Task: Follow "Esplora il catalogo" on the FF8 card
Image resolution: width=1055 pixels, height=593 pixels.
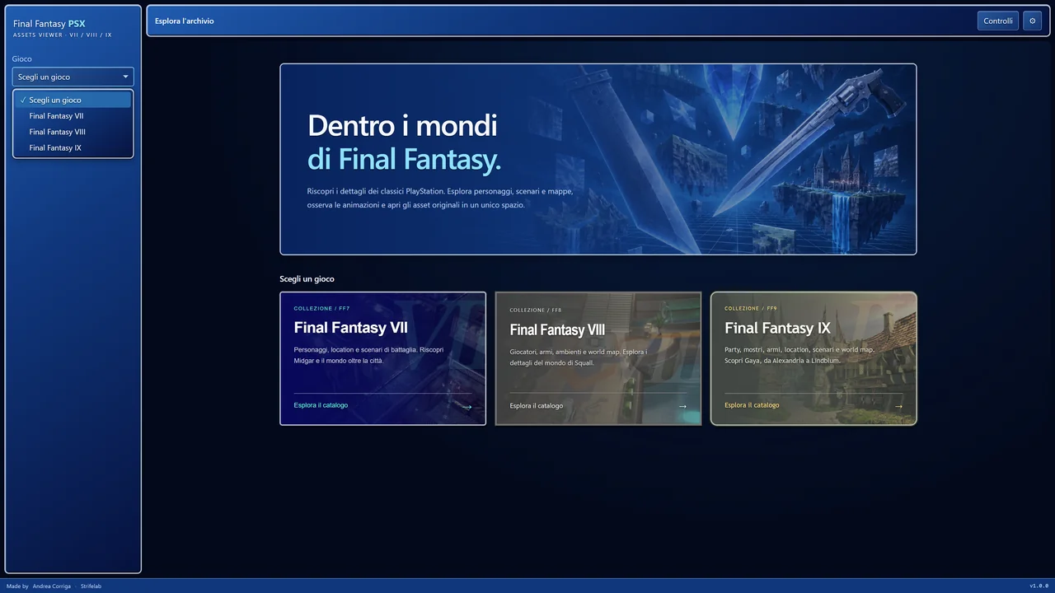Action: pyautogui.click(x=537, y=405)
